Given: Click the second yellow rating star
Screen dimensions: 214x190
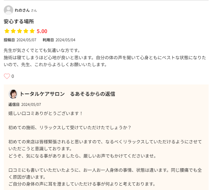Looking at the screenshot, I should tap(13, 31).
